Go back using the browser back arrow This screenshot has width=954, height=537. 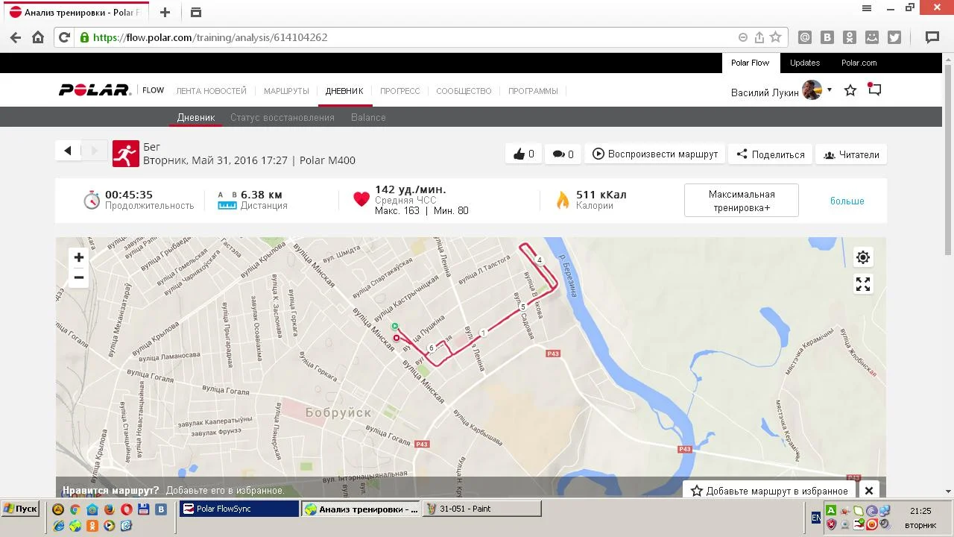[x=16, y=37]
